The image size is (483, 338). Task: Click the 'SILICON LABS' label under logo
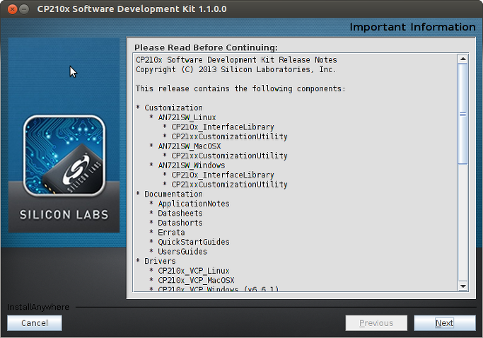coord(64,215)
